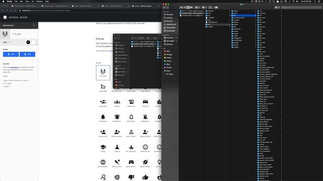
Task: Open the Window menu
Action: click(x=39, y=2)
